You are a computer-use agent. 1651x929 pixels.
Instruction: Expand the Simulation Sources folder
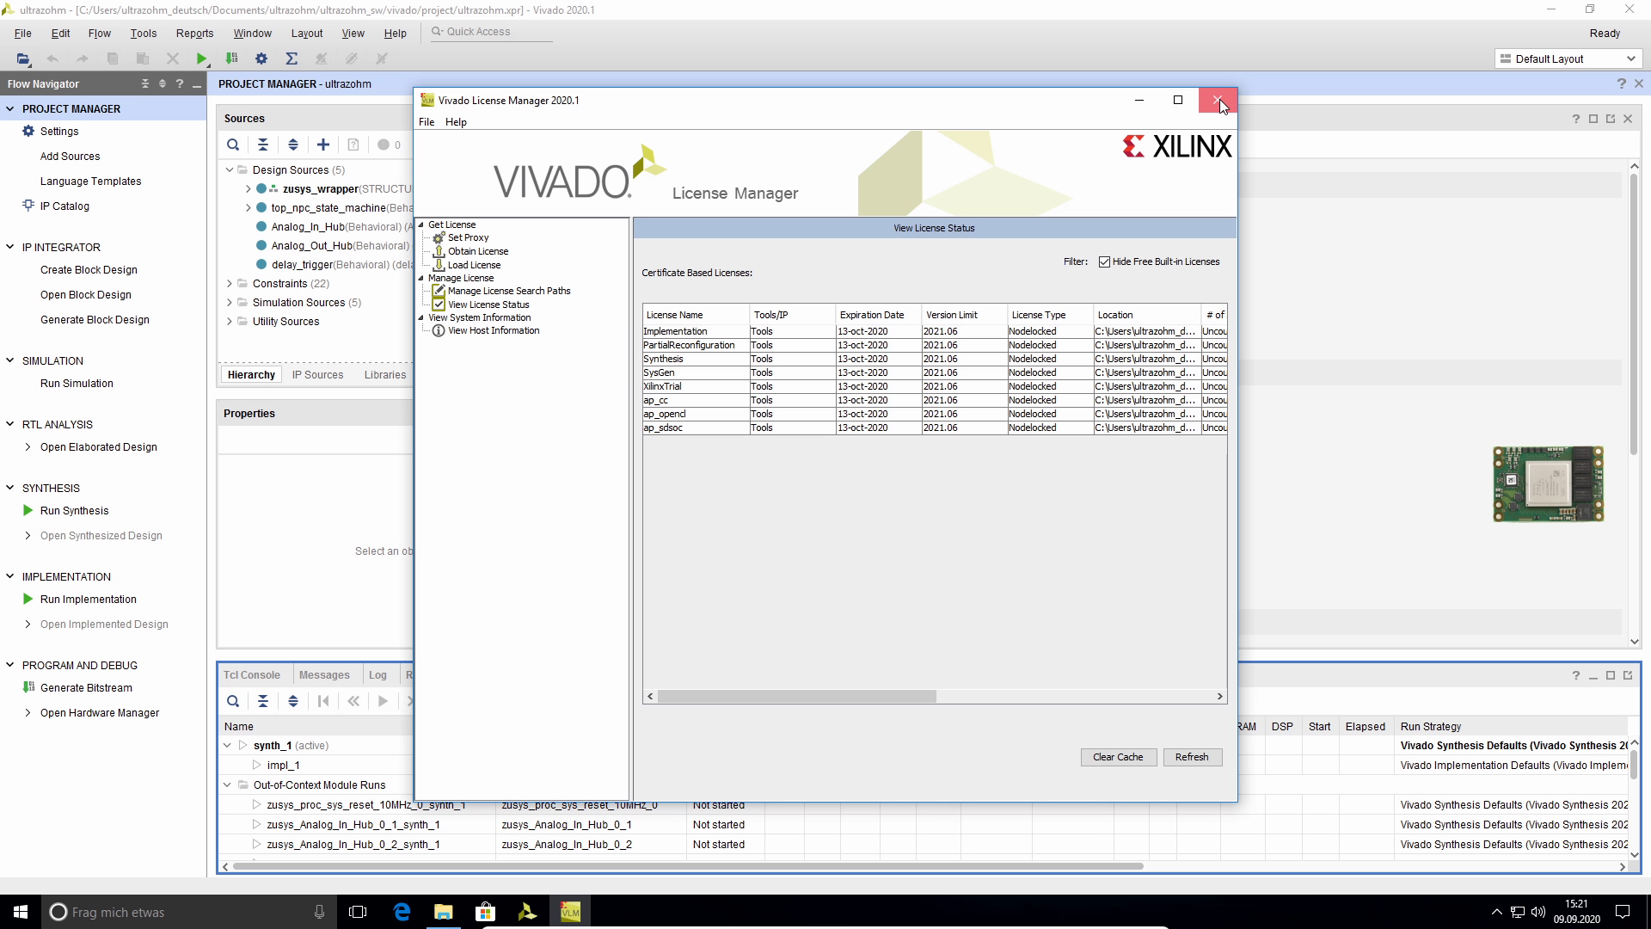229,302
